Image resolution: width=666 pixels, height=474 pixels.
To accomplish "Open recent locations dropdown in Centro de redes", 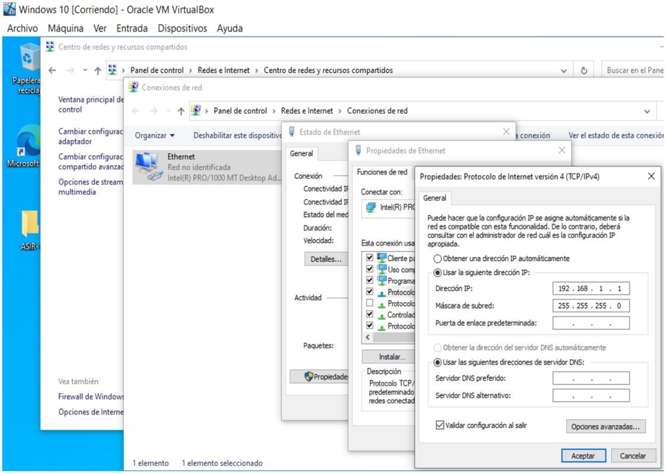I will pos(85,71).
